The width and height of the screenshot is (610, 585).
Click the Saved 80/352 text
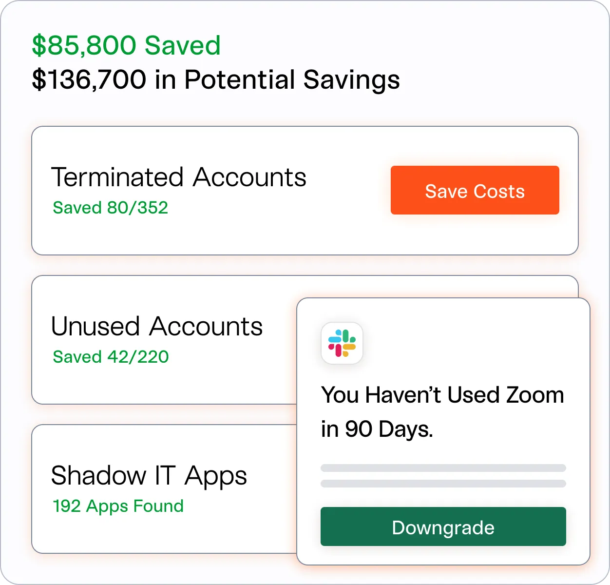click(111, 208)
